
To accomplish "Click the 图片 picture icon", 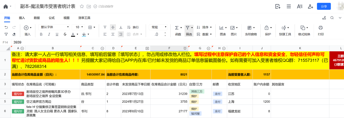I will [232, 28].
